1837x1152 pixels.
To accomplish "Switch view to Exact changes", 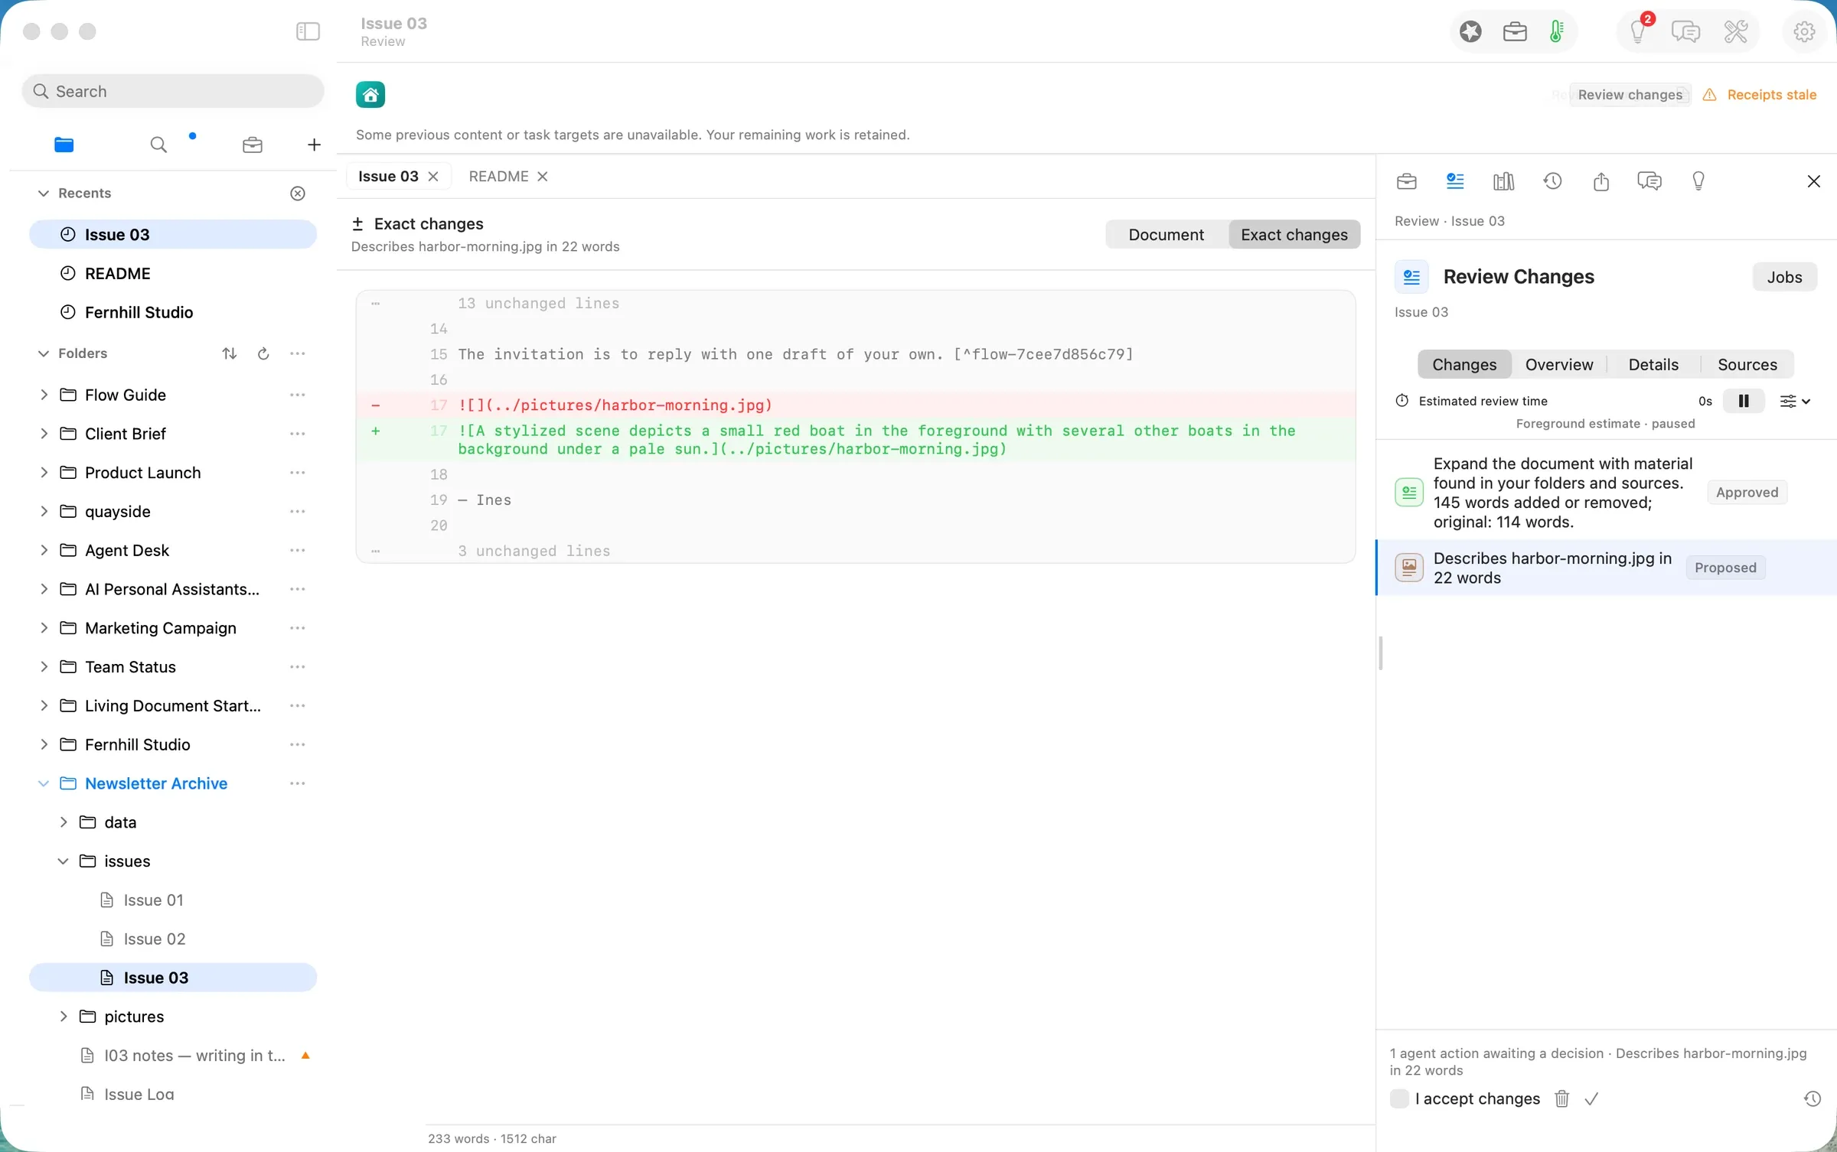I will point(1294,235).
